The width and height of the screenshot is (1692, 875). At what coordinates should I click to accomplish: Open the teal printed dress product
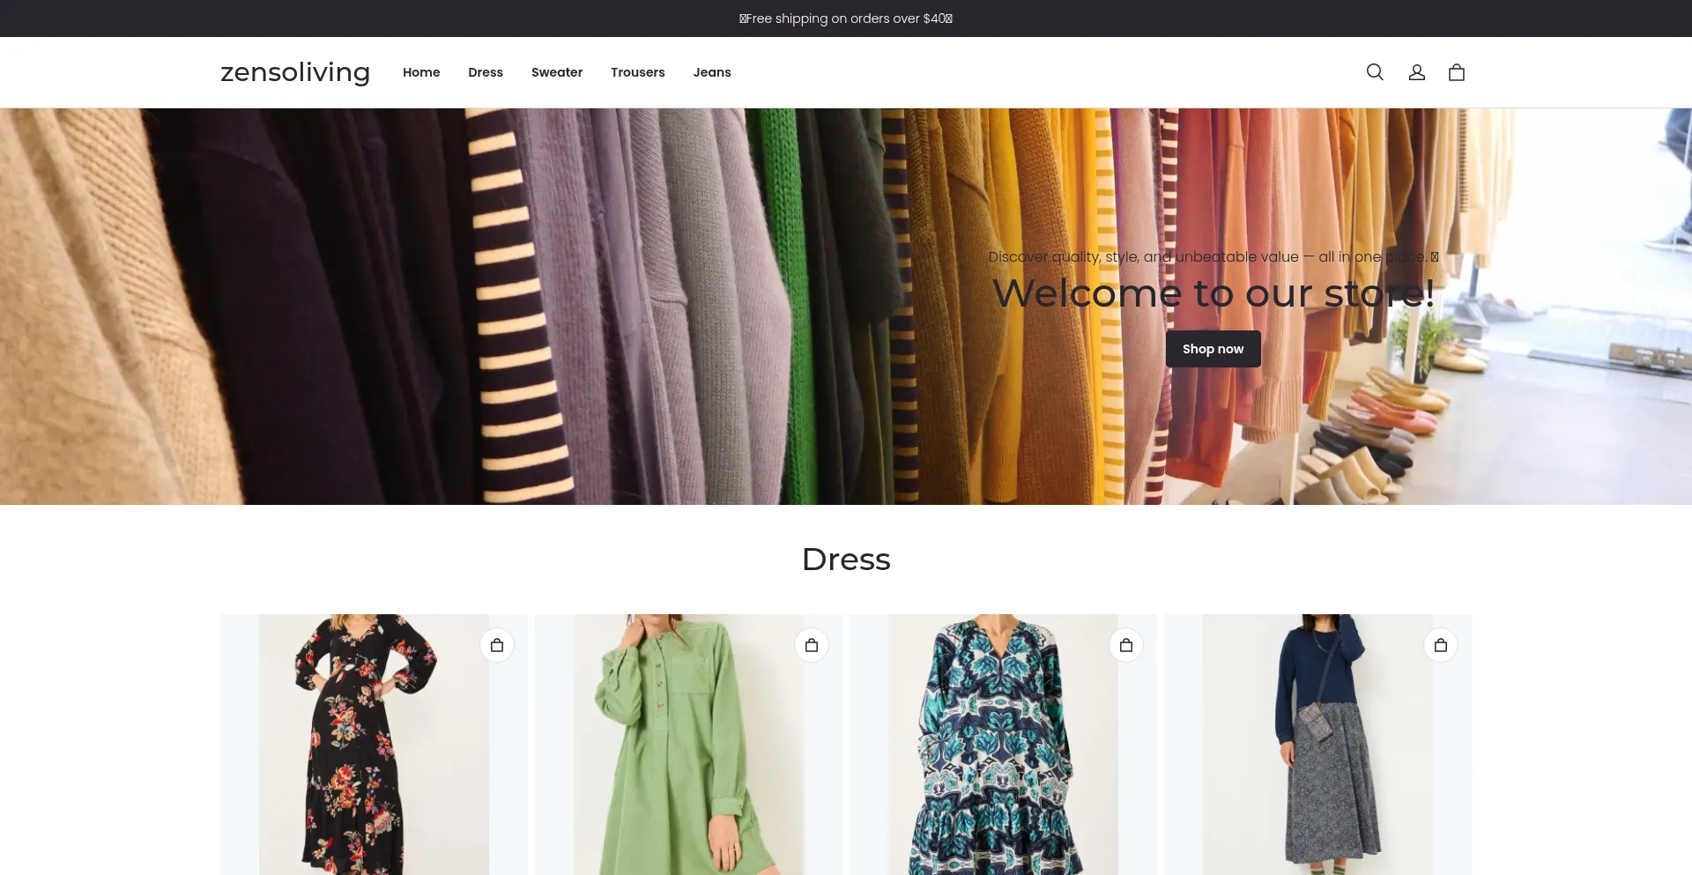(x=1003, y=758)
